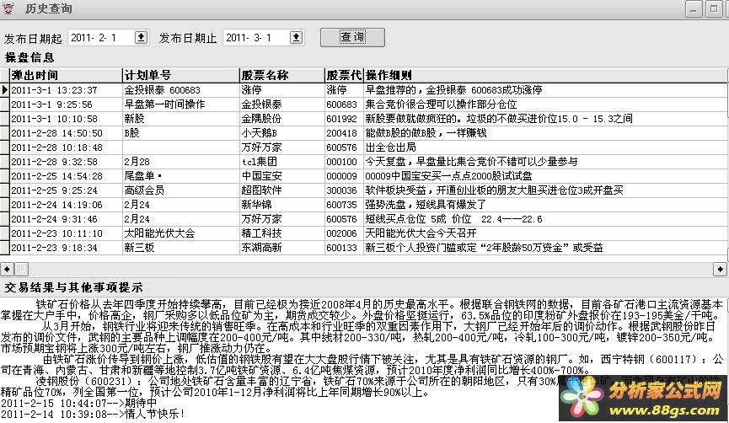
Task: Click the horizontal scrollbar thumb
Action: 22,269
